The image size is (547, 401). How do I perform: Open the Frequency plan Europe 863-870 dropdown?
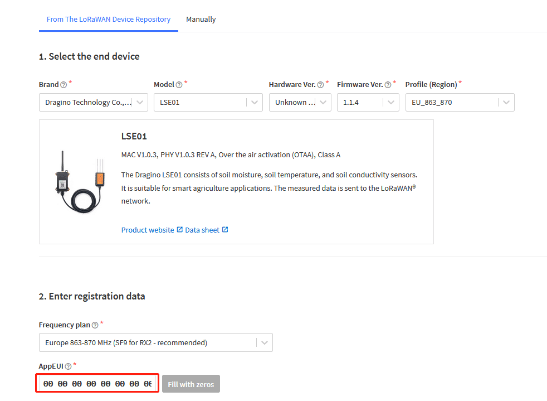click(x=156, y=342)
